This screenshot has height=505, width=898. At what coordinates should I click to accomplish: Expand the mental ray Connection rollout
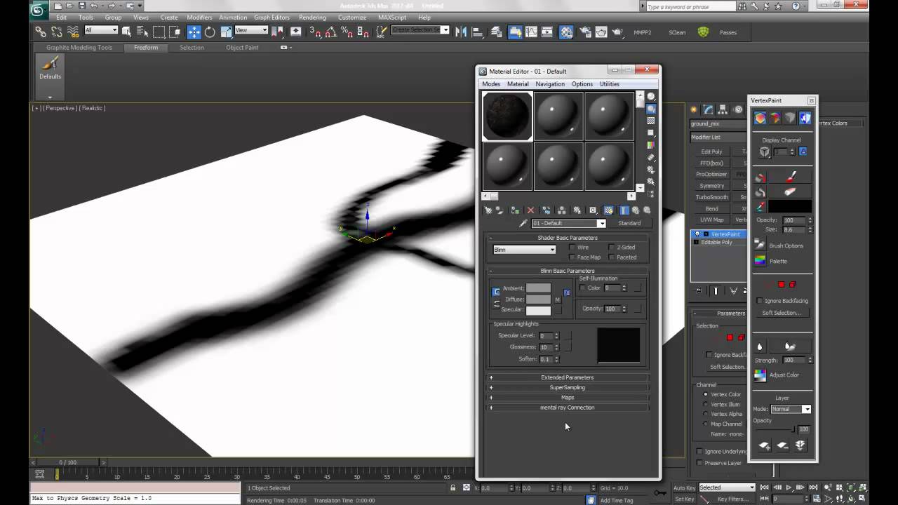pyautogui.click(x=567, y=408)
